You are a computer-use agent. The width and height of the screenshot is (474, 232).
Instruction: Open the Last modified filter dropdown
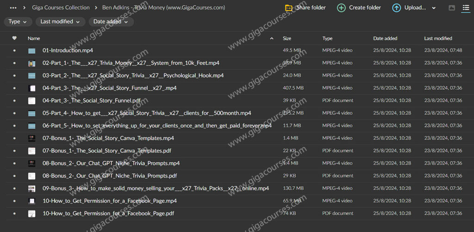[60, 22]
